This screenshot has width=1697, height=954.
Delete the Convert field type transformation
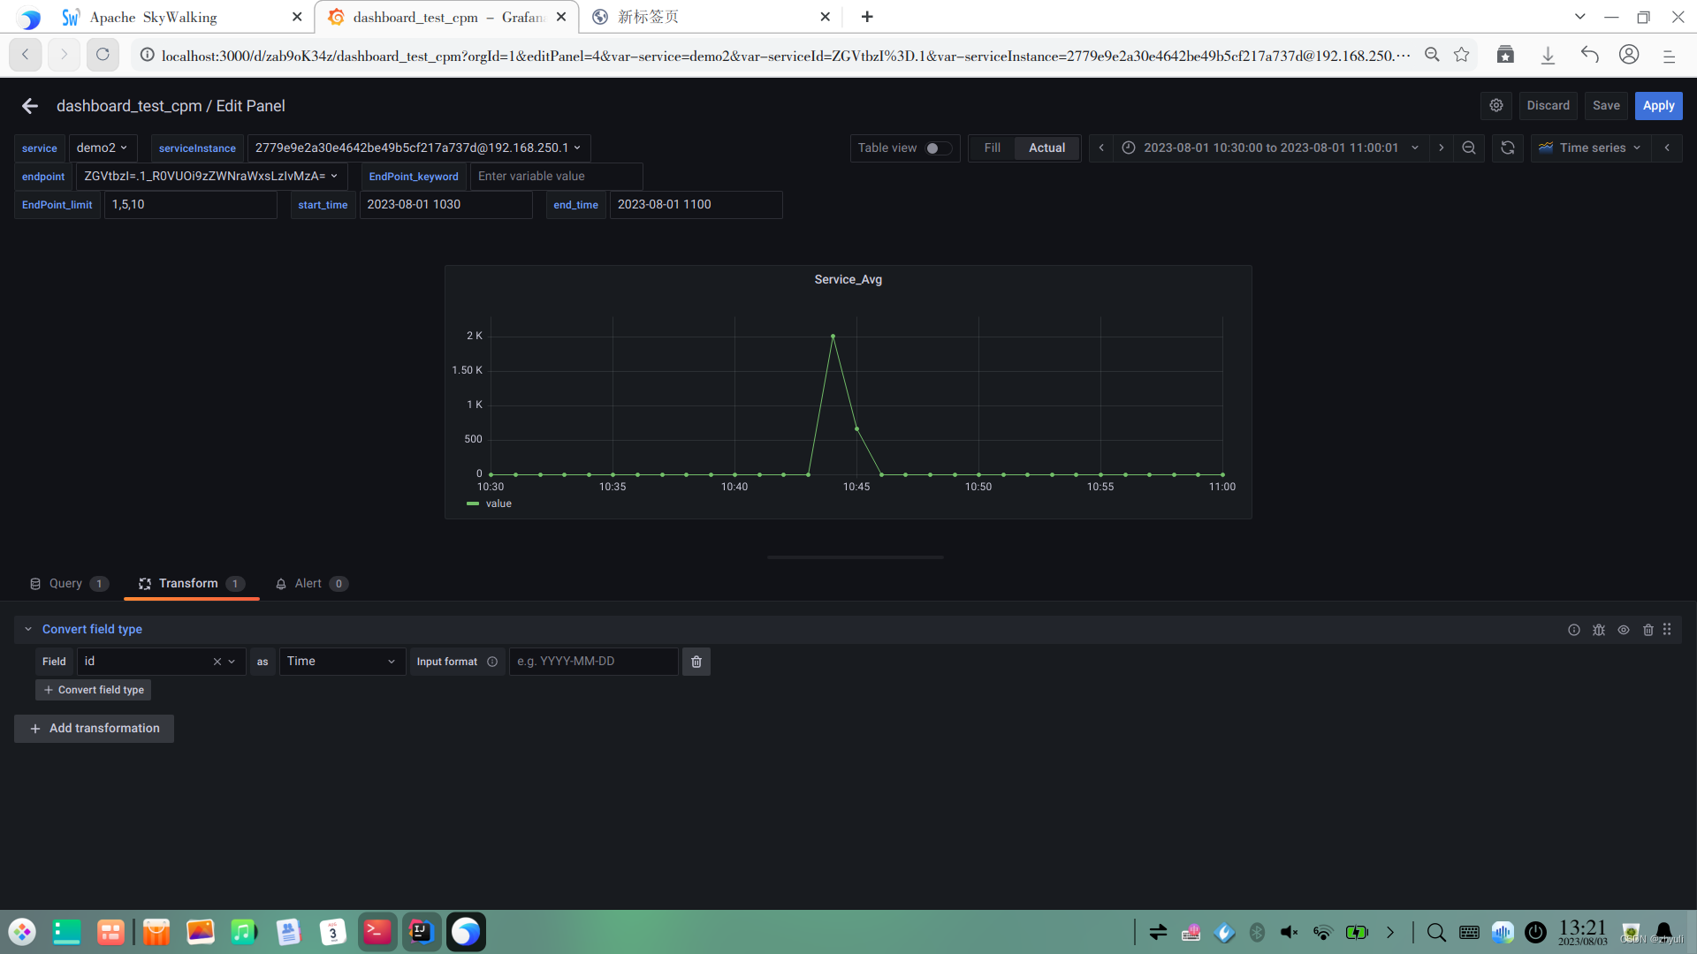pos(1648,629)
